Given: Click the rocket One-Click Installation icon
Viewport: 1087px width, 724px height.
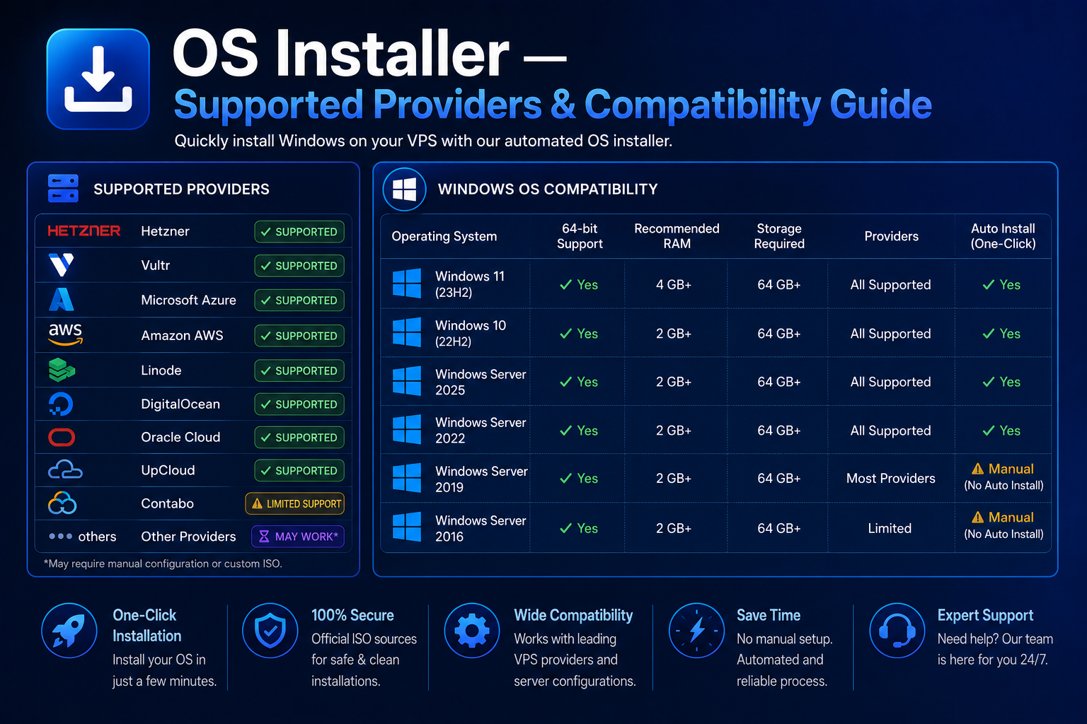Looking at the screenshot, I should pyautogui.click(x=69, y=630).
